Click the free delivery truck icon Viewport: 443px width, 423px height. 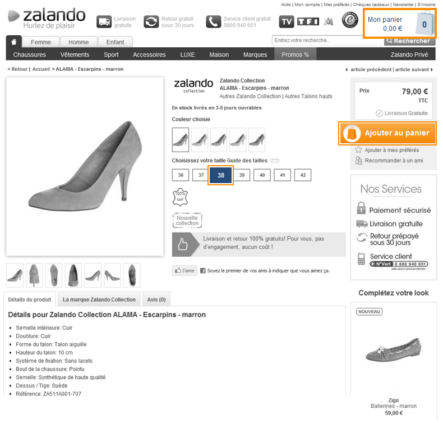pos(104,22)
